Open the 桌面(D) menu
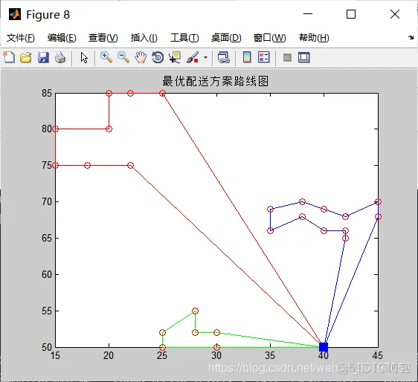418x382 pixels. coord(226,38)
